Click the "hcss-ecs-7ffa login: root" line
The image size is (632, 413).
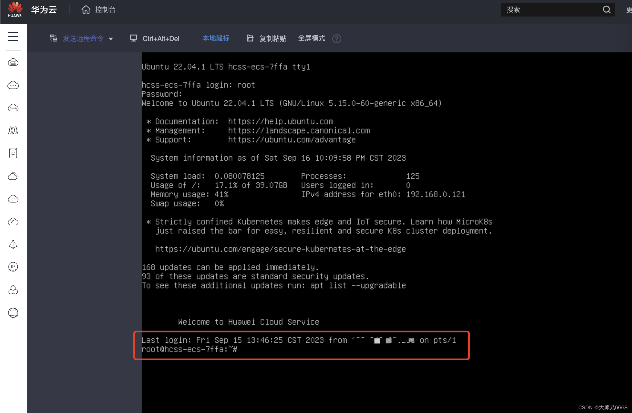[198, 85]
